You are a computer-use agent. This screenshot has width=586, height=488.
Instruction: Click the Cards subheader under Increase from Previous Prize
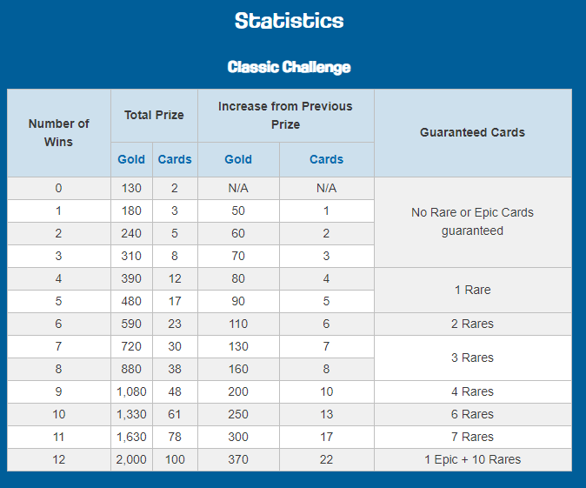point(326,159)
